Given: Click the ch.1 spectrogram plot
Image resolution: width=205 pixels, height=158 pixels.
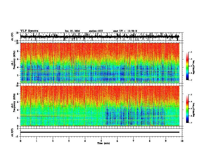Looking at the screenshot, I should click(100, 63).
